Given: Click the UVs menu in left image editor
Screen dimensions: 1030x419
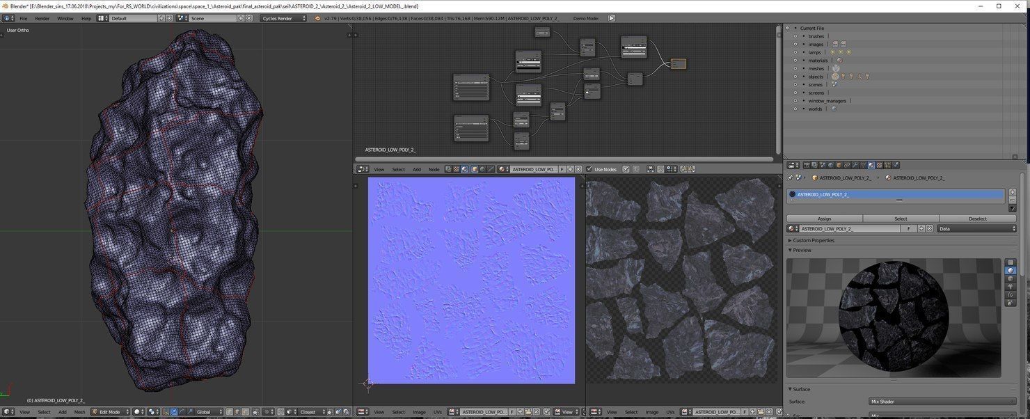Looking at the screenshot, I should [x=437, y=412].
